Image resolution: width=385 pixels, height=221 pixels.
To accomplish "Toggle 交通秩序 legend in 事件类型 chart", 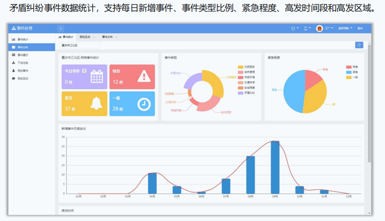I will [246, 82].
